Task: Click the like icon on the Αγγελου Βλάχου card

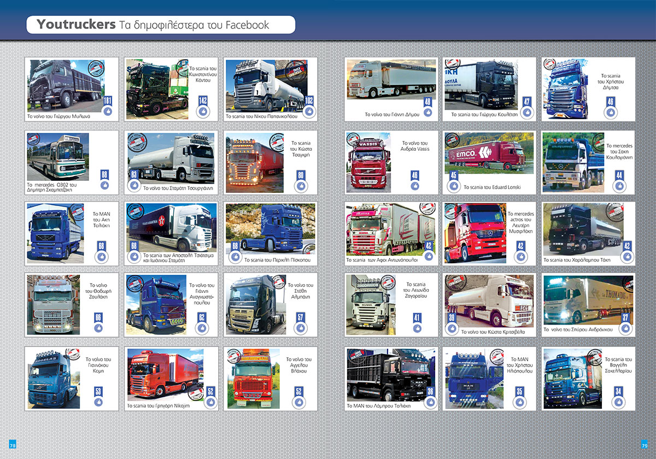Action: click(x=299, y=402)
